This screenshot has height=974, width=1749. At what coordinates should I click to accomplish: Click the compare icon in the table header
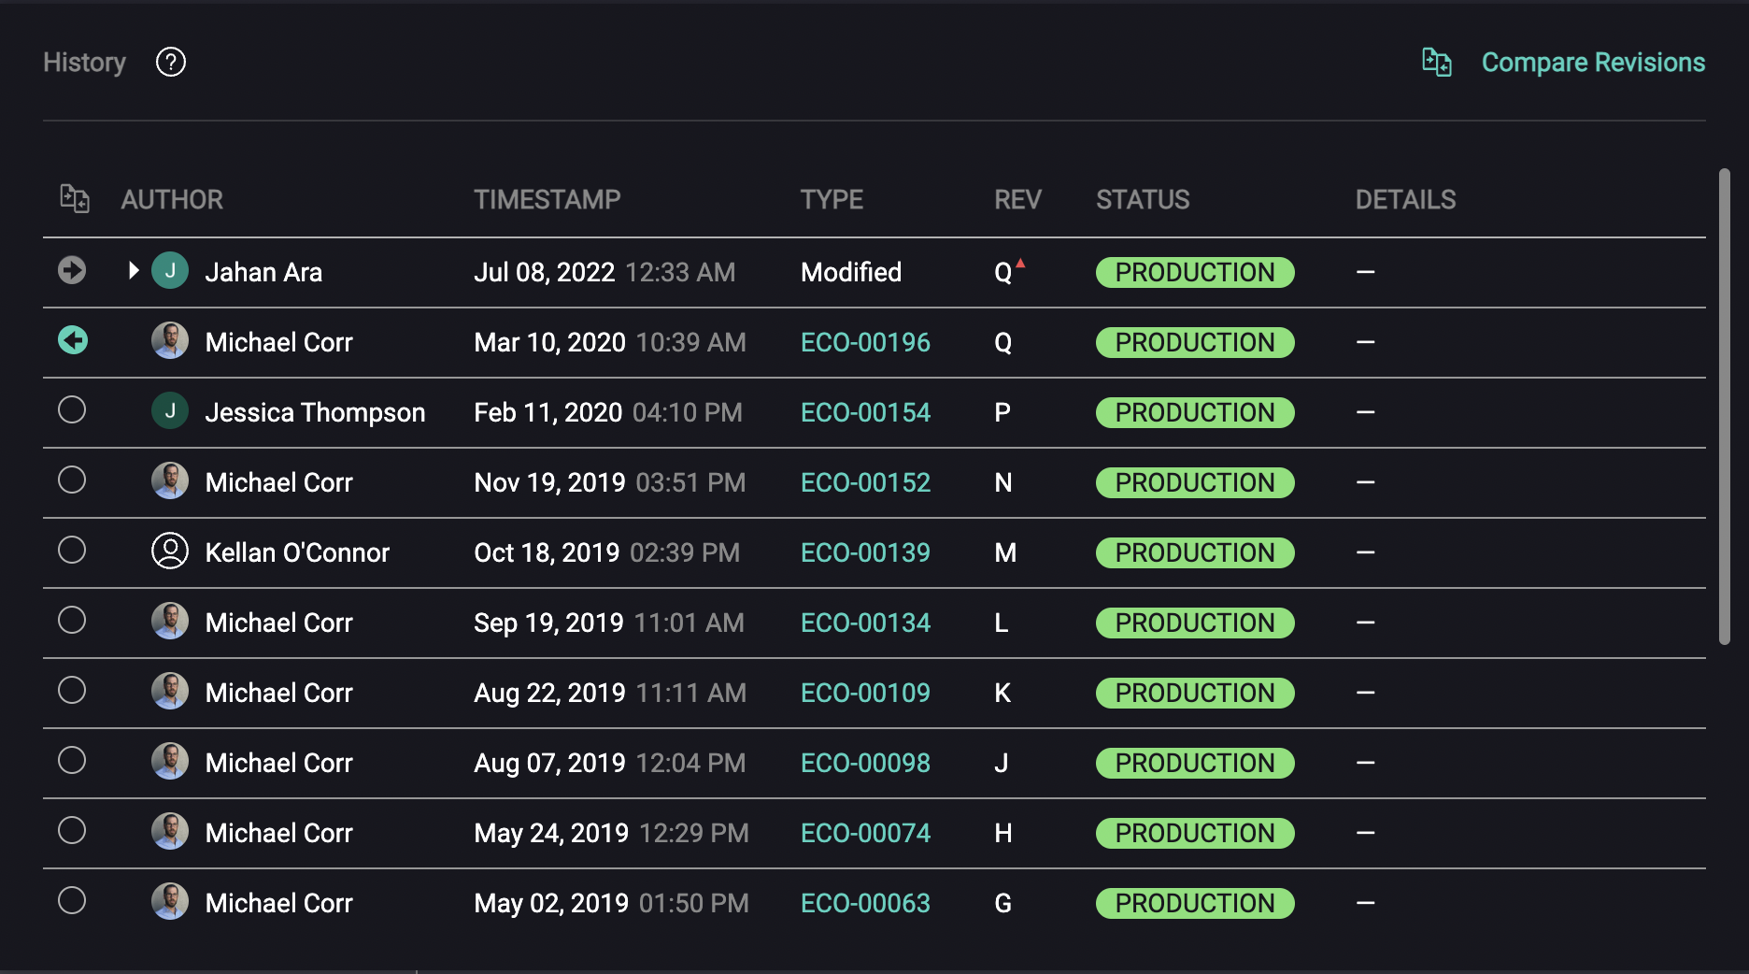click(x=74, y=198)
